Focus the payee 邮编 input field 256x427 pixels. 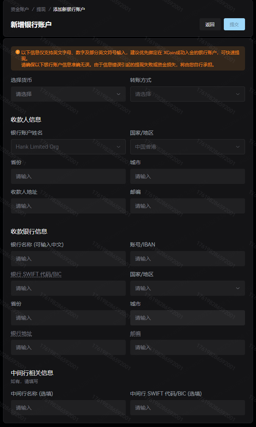click(187, 206)
